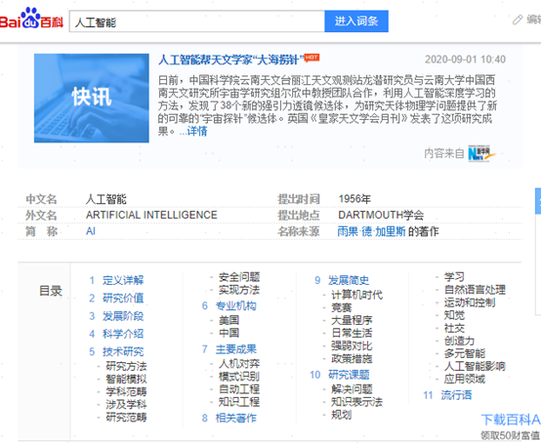
Task: Jump to subsection 知觉
Action: point(454,315)
